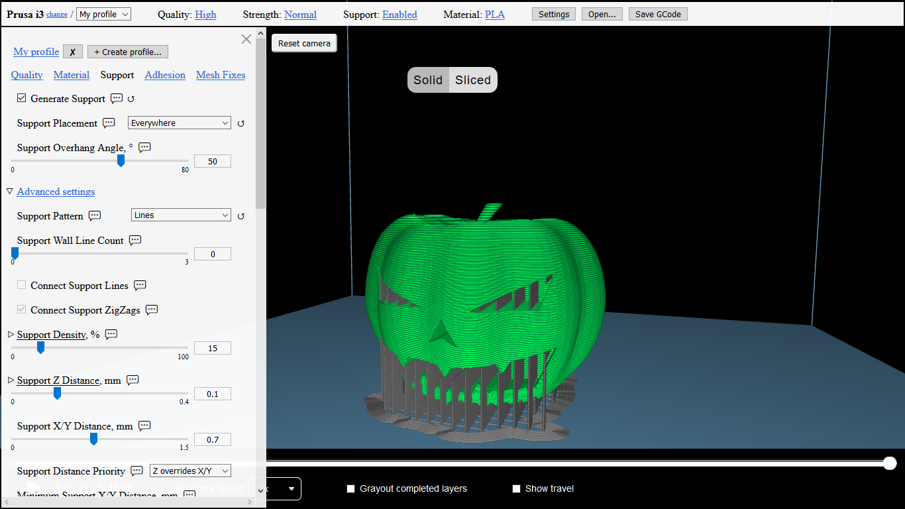Viewport: 905px width, 509px height.
Task: Open the Generate Support help tooltip icon
Action: (117, 98)
